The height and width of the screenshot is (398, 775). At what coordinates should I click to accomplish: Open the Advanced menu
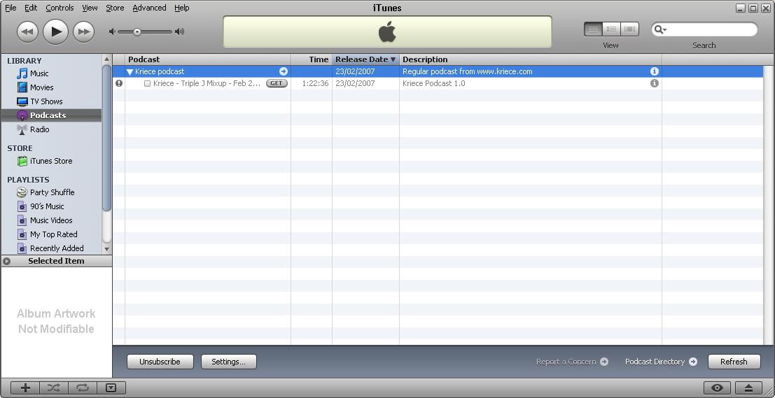[x=149, y=8]
